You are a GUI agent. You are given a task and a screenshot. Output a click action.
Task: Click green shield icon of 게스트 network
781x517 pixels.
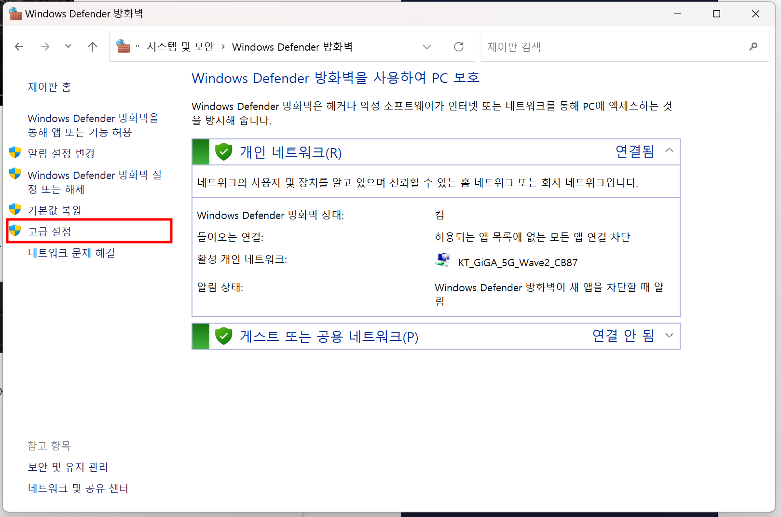[223, 336]
